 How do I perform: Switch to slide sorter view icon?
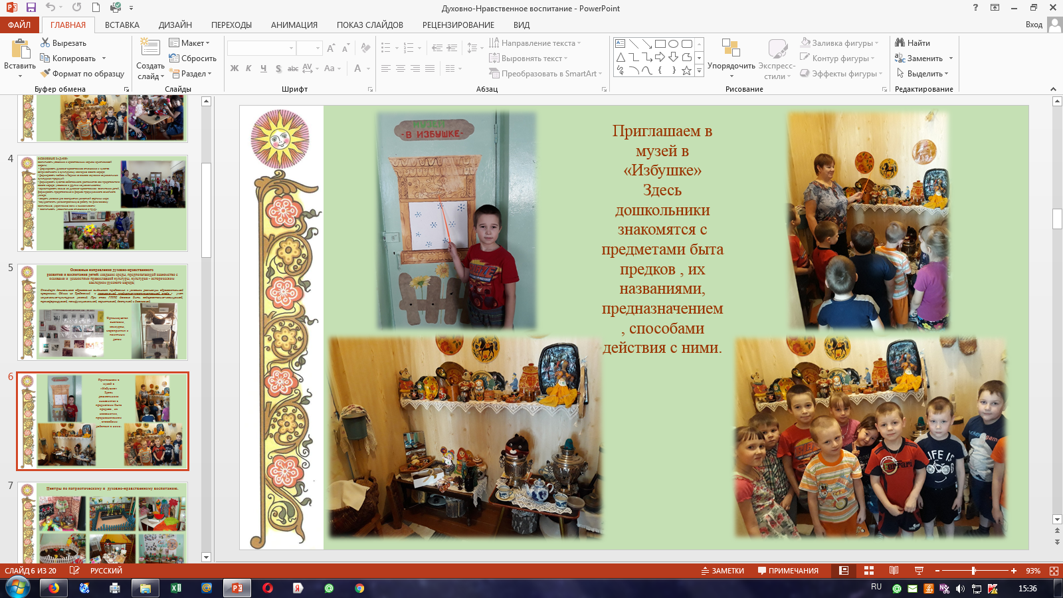coord(869,571)
